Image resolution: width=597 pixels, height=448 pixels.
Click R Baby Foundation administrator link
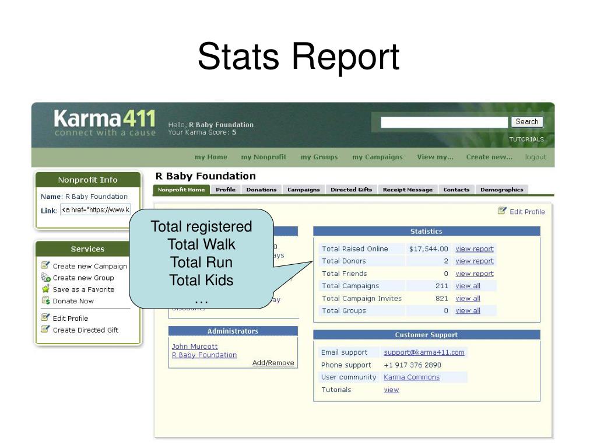point(204,355)
